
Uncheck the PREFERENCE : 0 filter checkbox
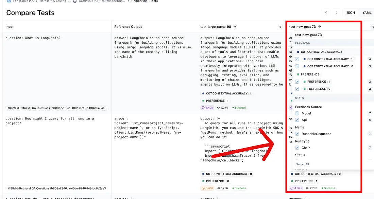coord(297,89)
